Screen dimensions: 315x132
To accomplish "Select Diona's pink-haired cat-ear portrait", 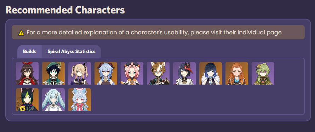I will [132, 73].
